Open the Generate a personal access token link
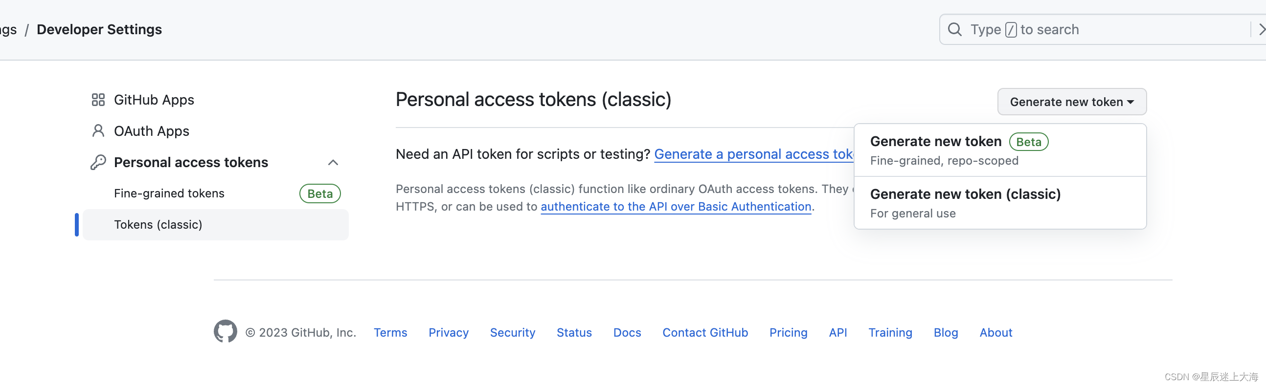1266x386 pixels. coord(753,154)
